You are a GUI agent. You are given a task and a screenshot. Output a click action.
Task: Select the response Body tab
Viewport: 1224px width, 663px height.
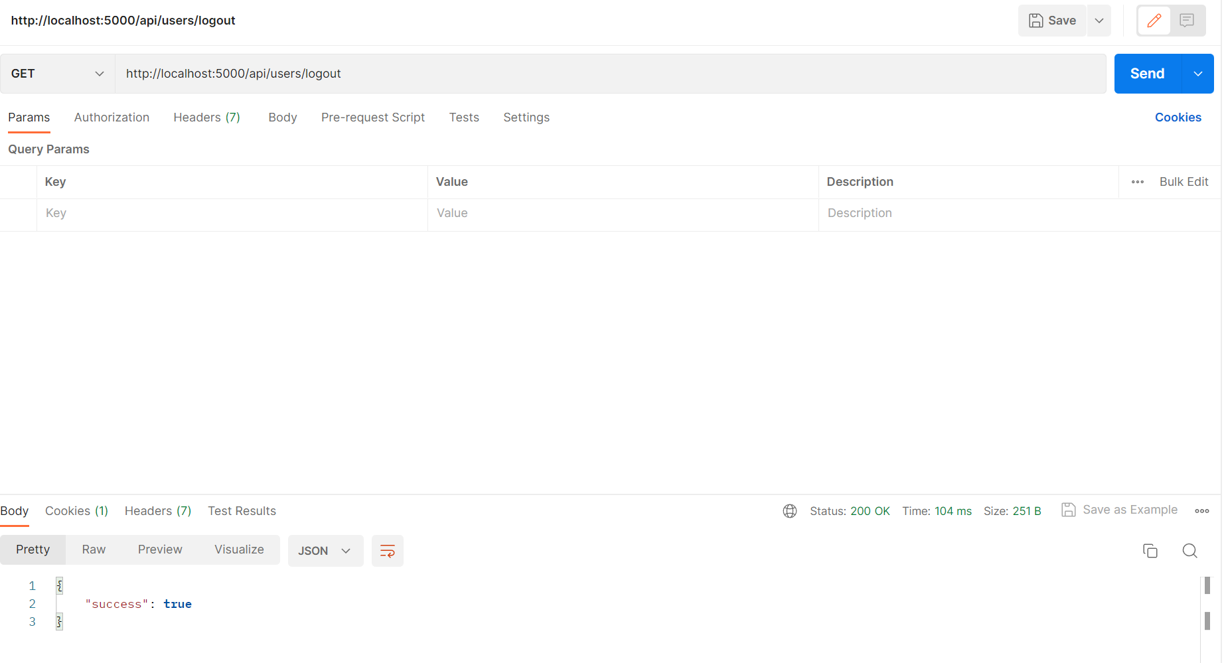click(15, 511)
